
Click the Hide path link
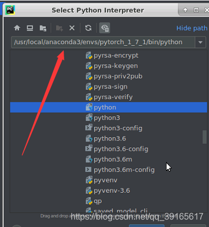coord(192,28)
